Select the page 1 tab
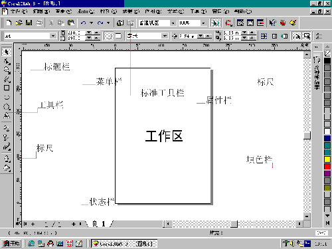 click(x=99, y=224)
